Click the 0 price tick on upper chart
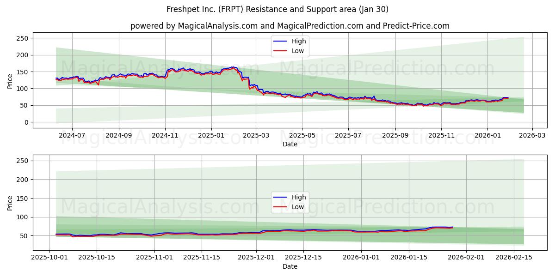The image size is (555, 277). click(27, 122)
